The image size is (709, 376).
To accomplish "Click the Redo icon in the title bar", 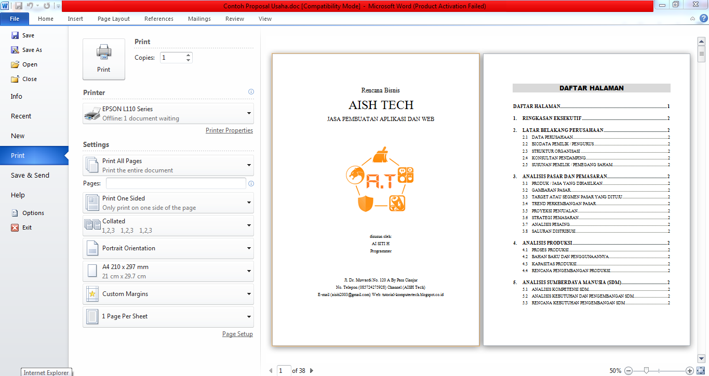I will tap(47, 6).
